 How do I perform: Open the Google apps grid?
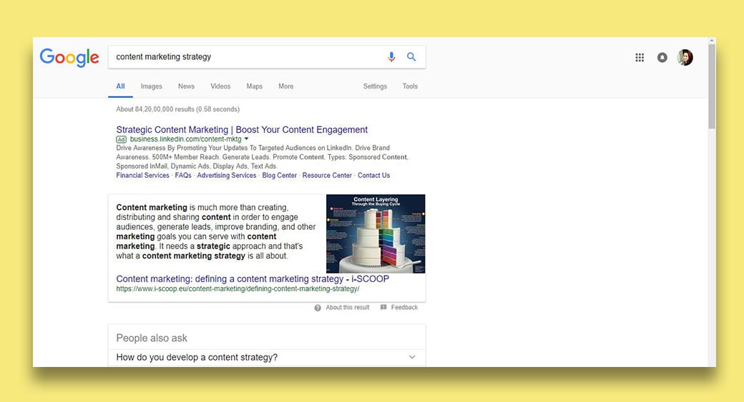coord(640,58)
